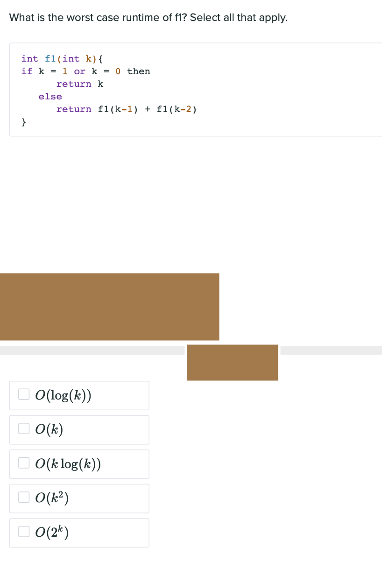Viewport: 382px width, 575px height.
Task: Click the 'return k' code line
Action: coord(80,84)
